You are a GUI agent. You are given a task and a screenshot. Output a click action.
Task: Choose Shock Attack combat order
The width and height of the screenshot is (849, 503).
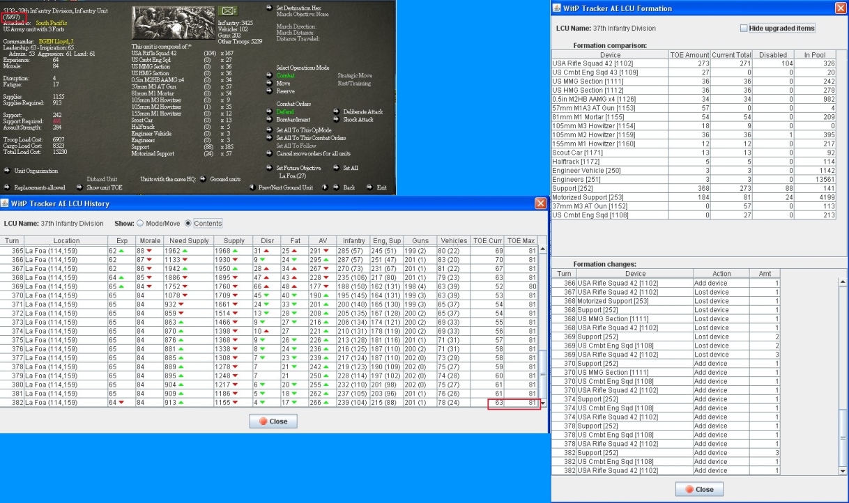coord(358,119)
